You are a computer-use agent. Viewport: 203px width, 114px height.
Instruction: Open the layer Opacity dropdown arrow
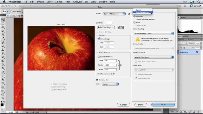point(201,43)
